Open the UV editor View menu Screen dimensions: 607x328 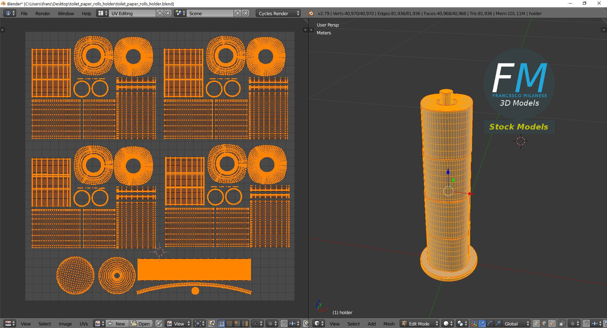tap(26, 324)
